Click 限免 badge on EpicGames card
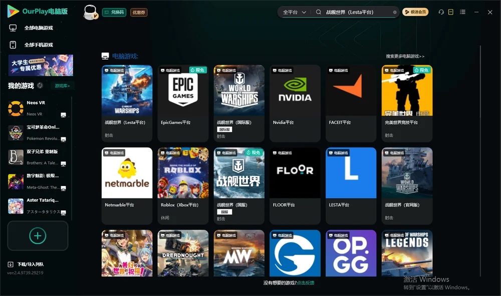The image size is (501, 296). [x=198, y=70]
